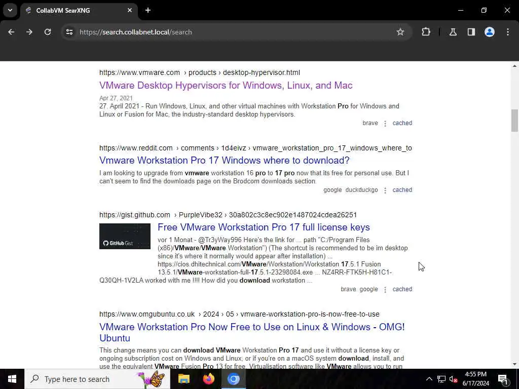Expand the tab search dropdown
This screenshot has width=519, height=389.
(x=10, y=10)
